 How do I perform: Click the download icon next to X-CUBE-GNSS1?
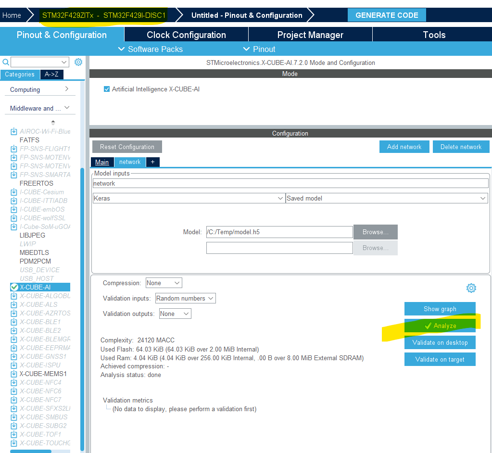(13, 356)
